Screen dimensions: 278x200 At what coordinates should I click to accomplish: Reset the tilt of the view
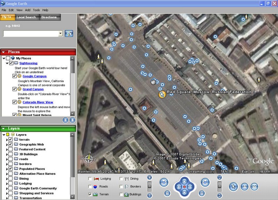point(202,193)
